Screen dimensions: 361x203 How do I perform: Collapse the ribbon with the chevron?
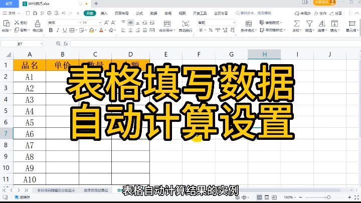pos(356,13)
